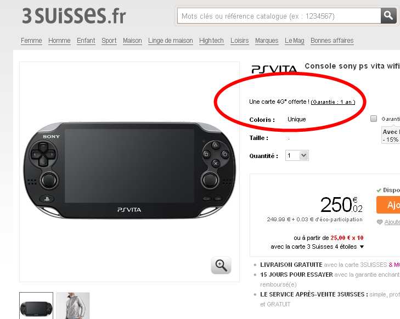This screenshot has height=319, width=400.
Task: Click the Garantie : 1 an link
Action: [x=333, y=102]
